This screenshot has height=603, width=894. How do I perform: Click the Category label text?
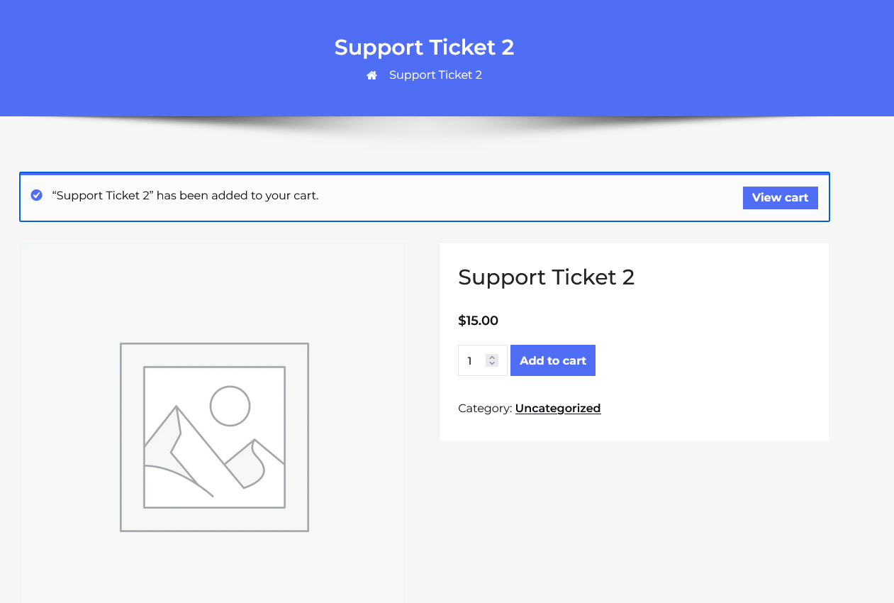(485, 408)
